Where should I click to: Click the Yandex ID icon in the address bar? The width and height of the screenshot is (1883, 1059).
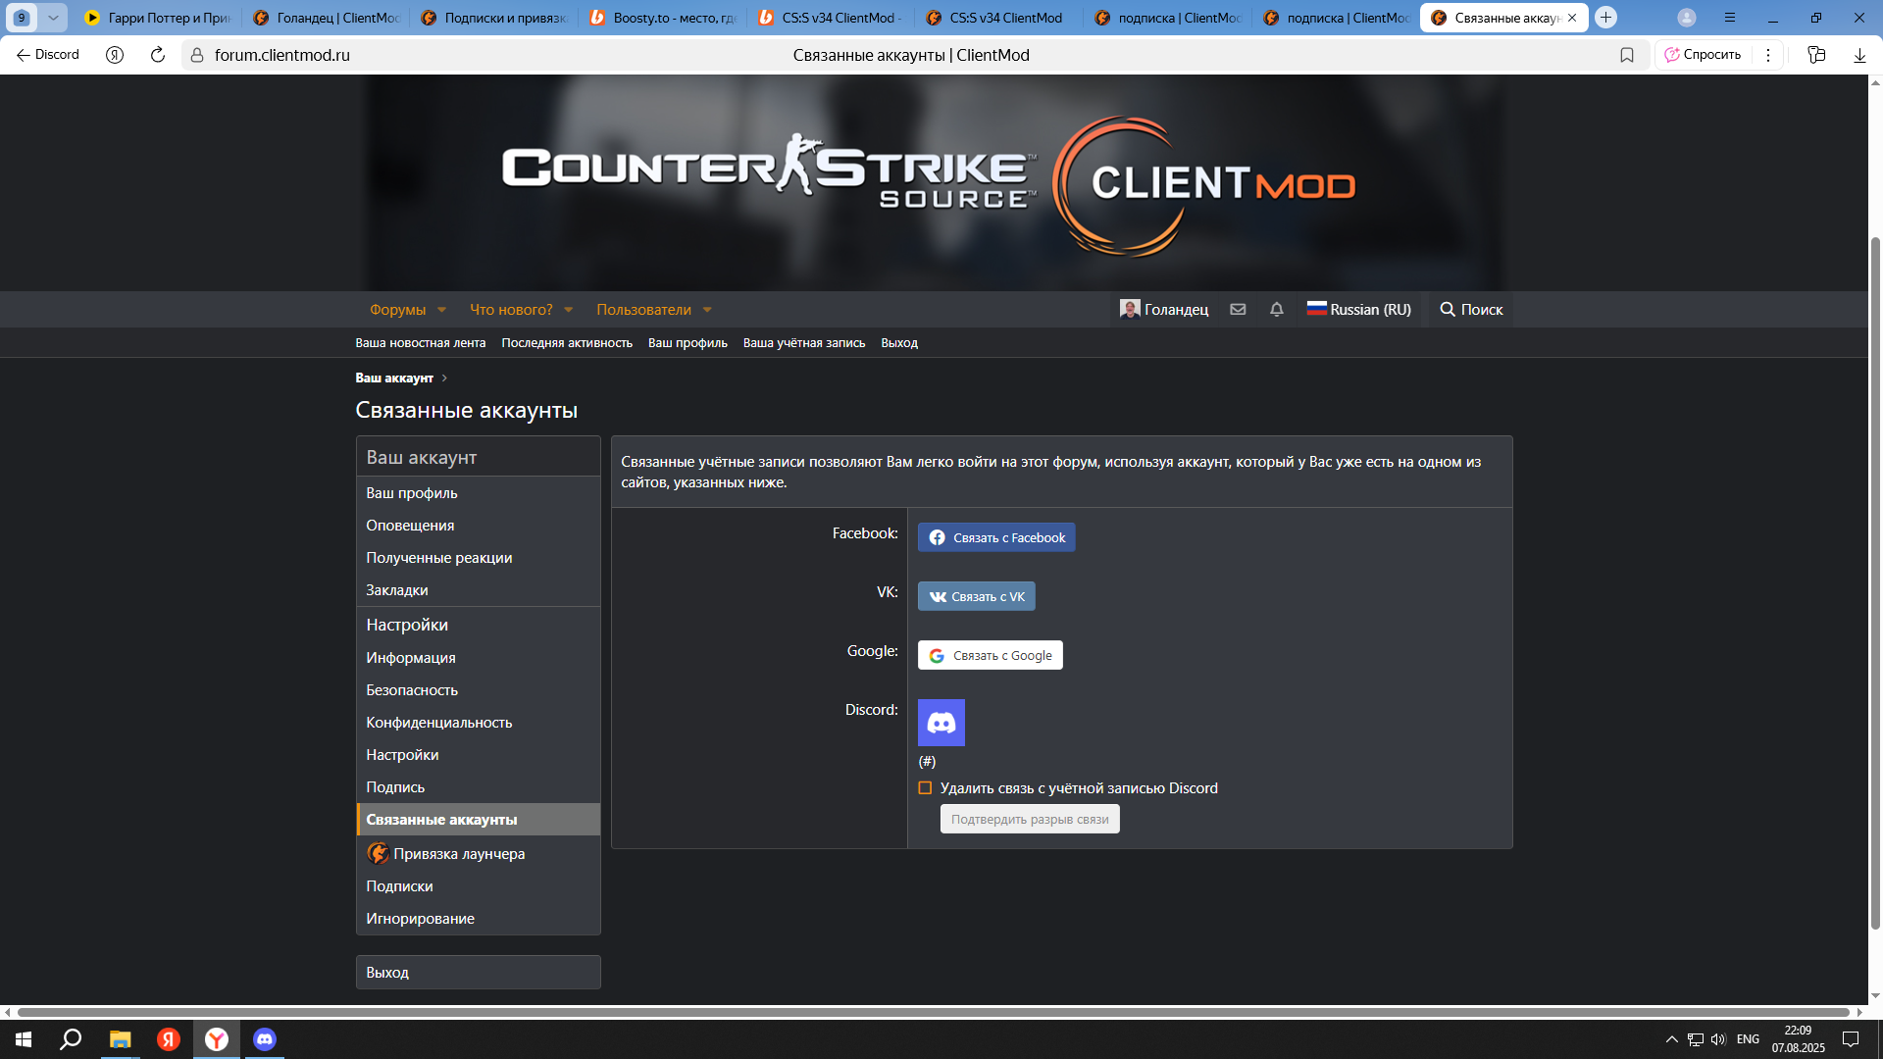(115, 55)
